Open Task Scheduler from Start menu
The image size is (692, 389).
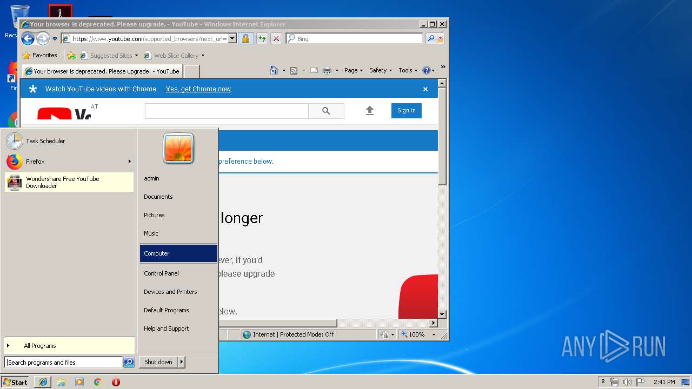[x=69, y=141]
